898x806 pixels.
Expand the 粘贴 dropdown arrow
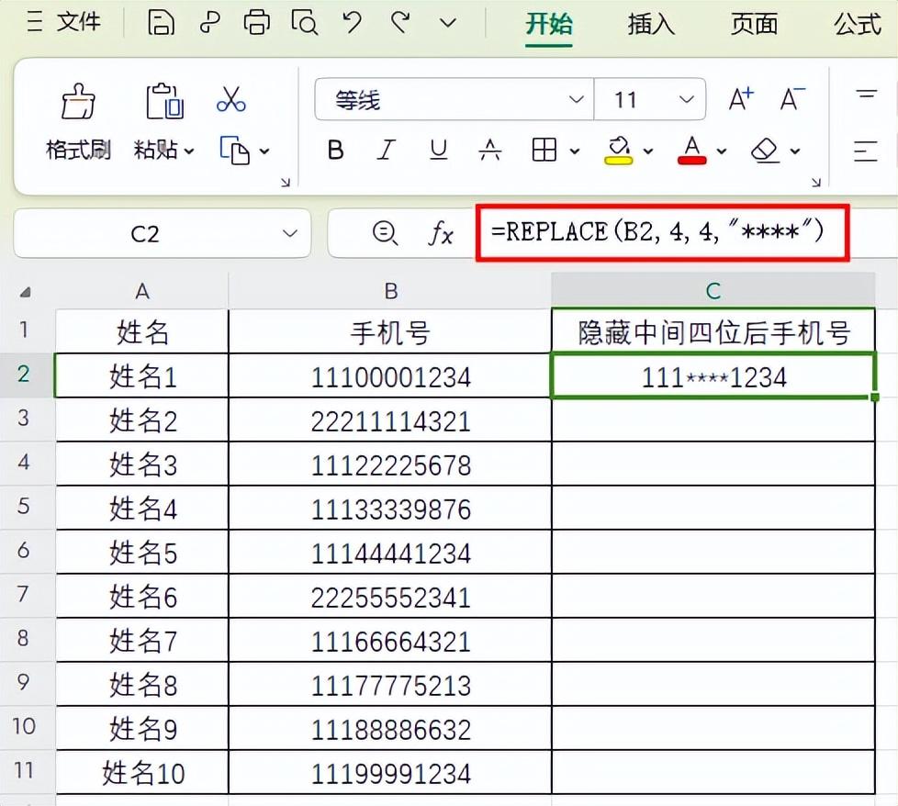pos(189,151)
